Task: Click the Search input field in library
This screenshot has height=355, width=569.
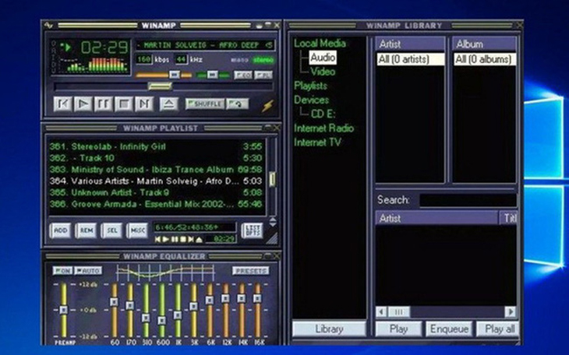Action: click(468, 200)
